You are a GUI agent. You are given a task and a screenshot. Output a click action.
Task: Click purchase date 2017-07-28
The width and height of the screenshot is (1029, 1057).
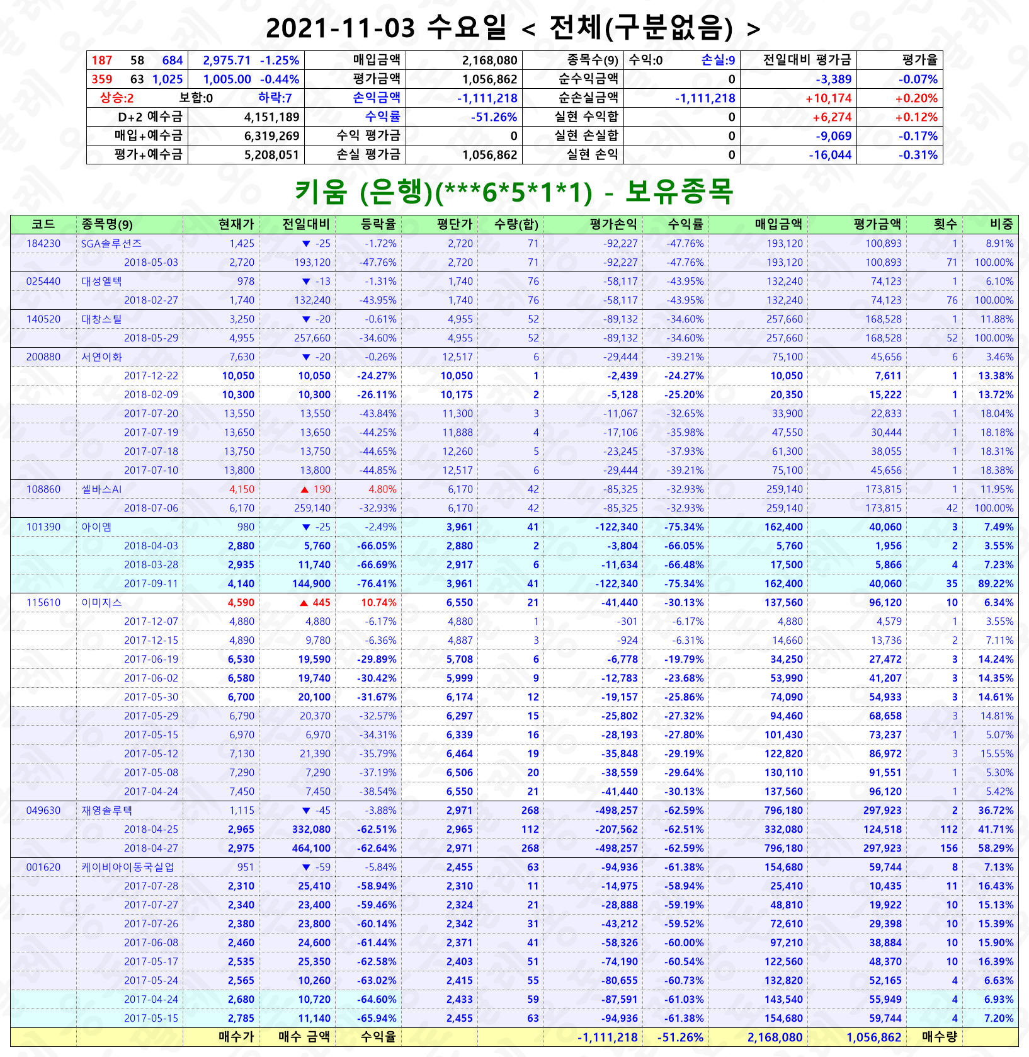point(151,886)
